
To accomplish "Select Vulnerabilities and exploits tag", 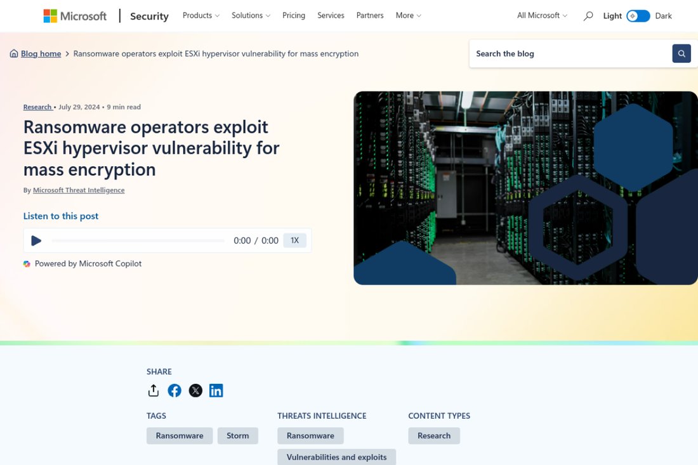I will pyautogui.click(x=336, y=457).
